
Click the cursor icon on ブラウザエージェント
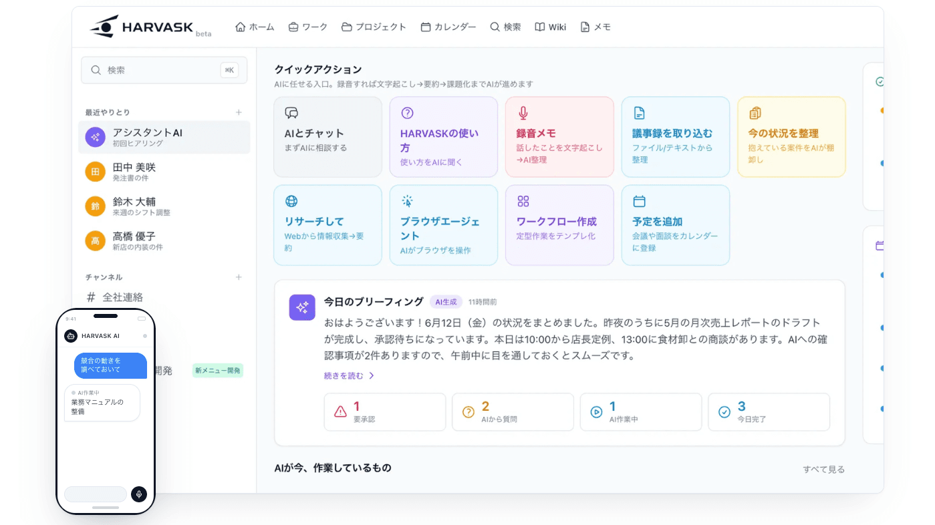tap(407, 201)
